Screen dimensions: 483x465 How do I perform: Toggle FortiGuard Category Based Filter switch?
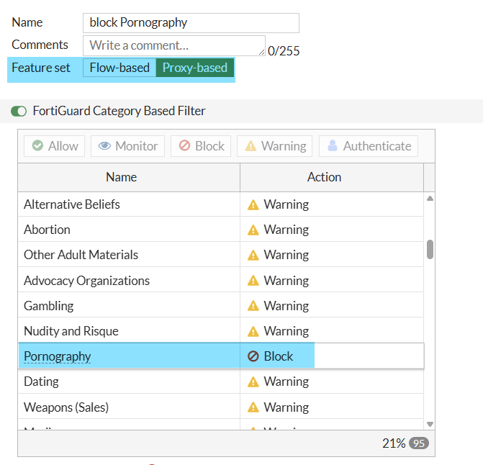(x=19, y=111)
